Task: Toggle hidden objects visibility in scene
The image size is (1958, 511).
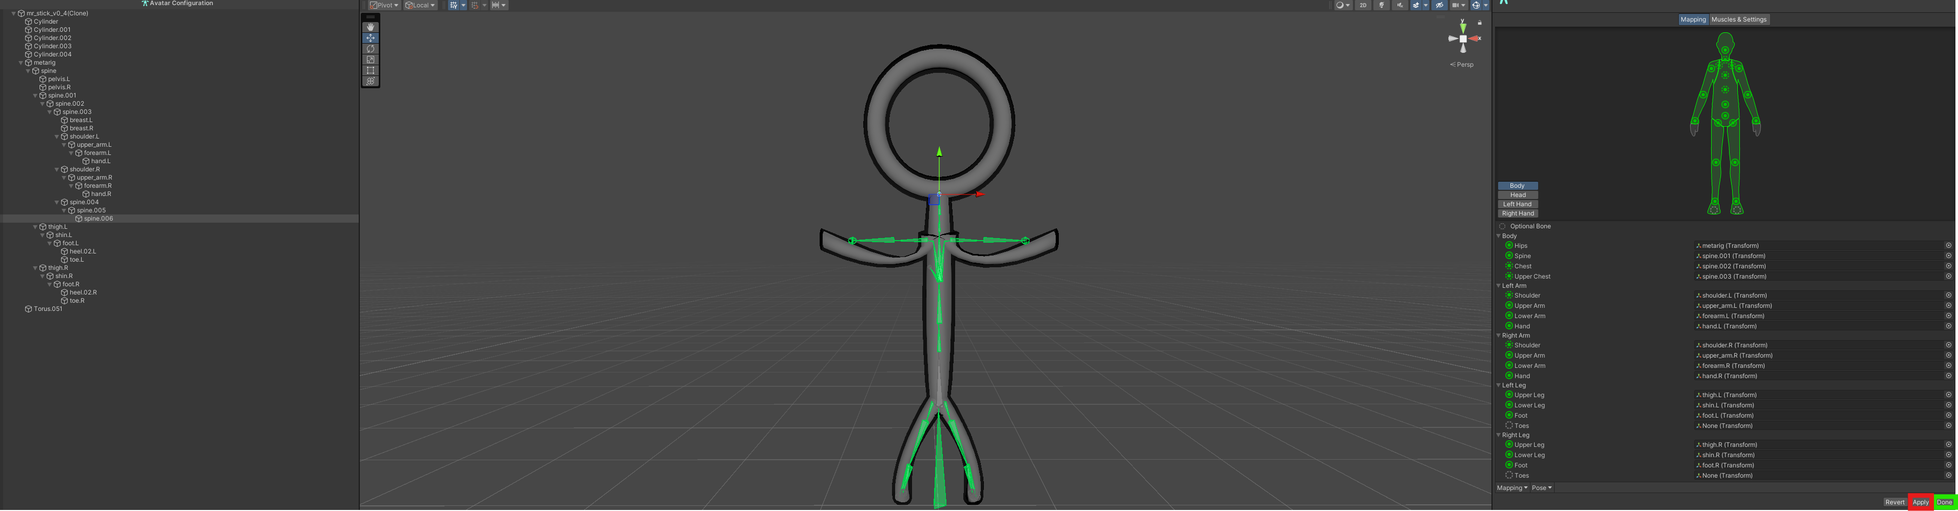Action: (x=1439, y=5)
